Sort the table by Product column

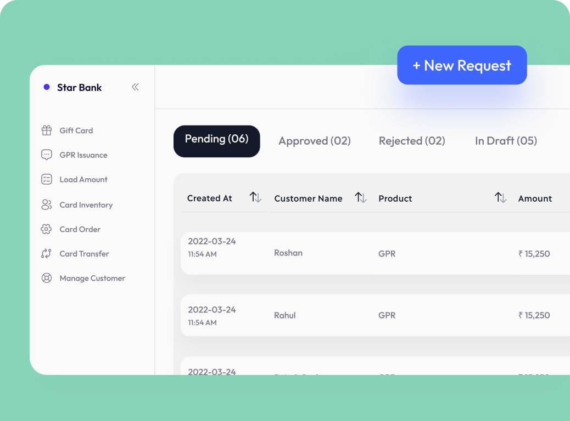[x=500, y=197]
